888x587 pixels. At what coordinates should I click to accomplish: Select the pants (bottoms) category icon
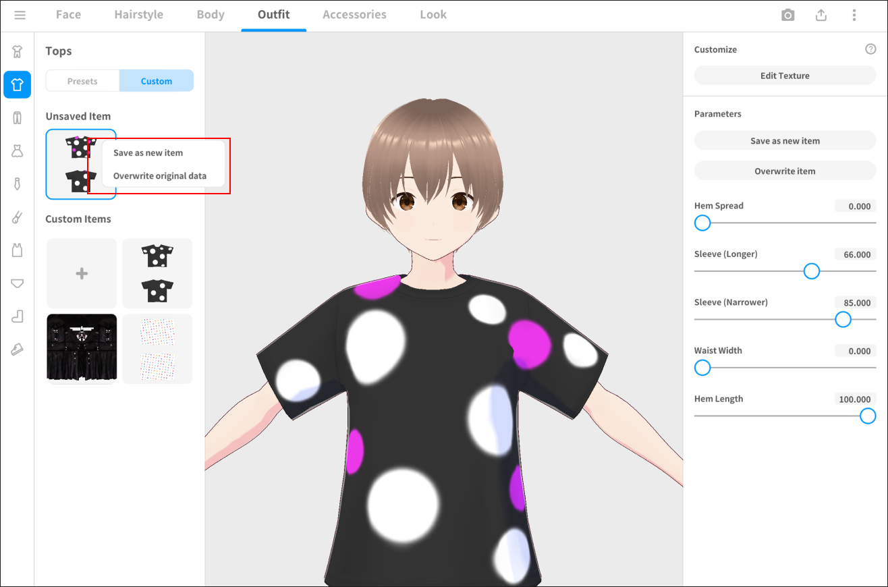click(x=18, y=117)
